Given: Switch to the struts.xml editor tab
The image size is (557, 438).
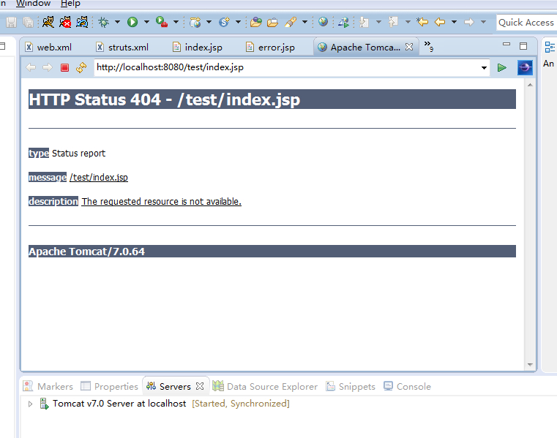Looking at the screenshot, I should 122,48.
